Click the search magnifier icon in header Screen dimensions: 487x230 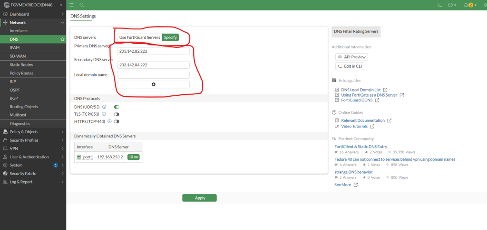(82, 5)
